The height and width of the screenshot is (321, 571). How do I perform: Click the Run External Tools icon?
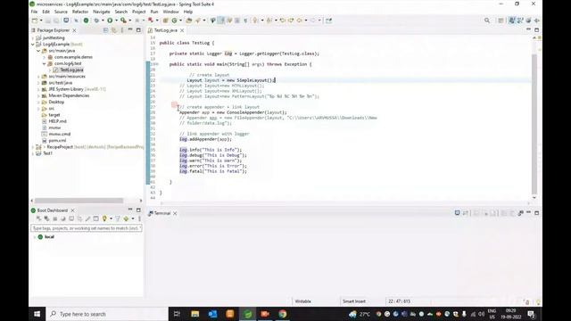123,21
